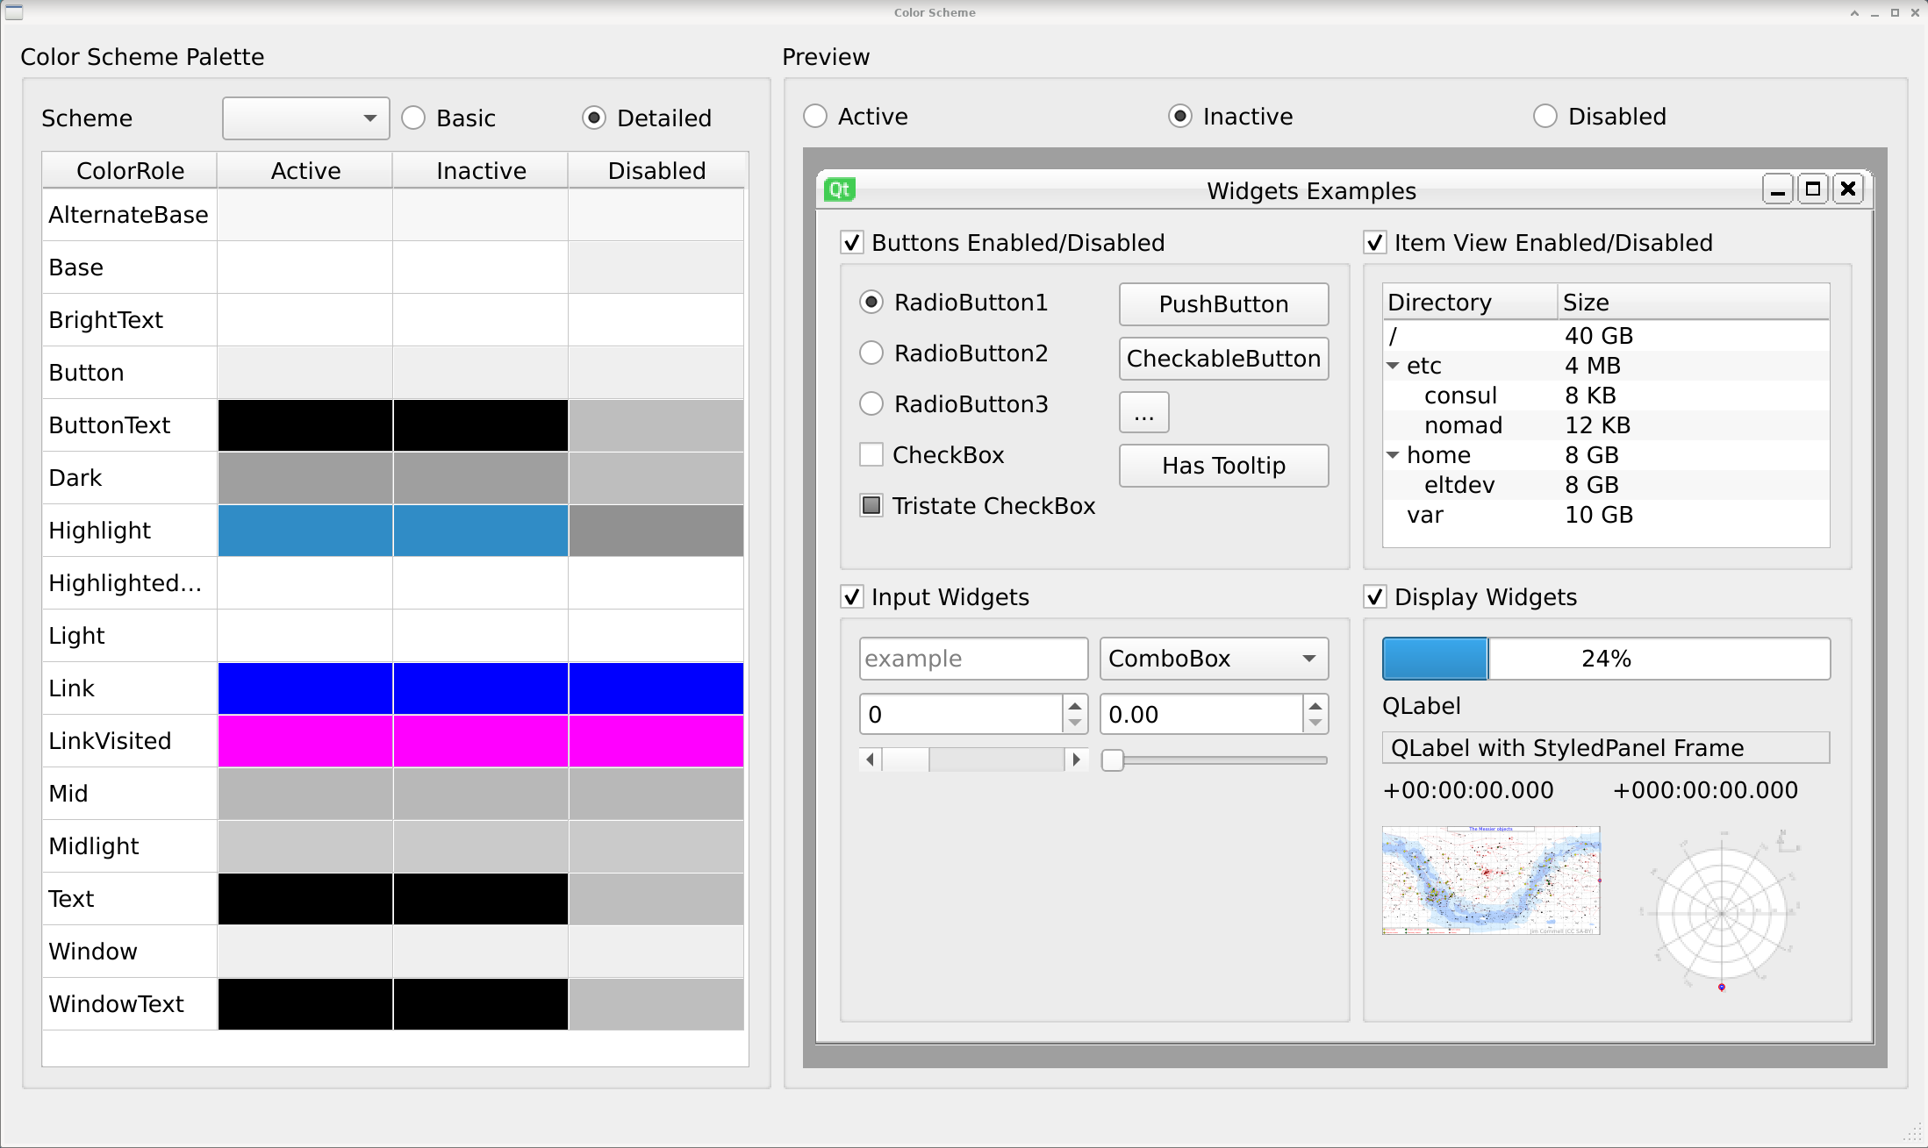
Task: Click the right arrow of the horizontal scrollbar
Action: point(1077,759)
